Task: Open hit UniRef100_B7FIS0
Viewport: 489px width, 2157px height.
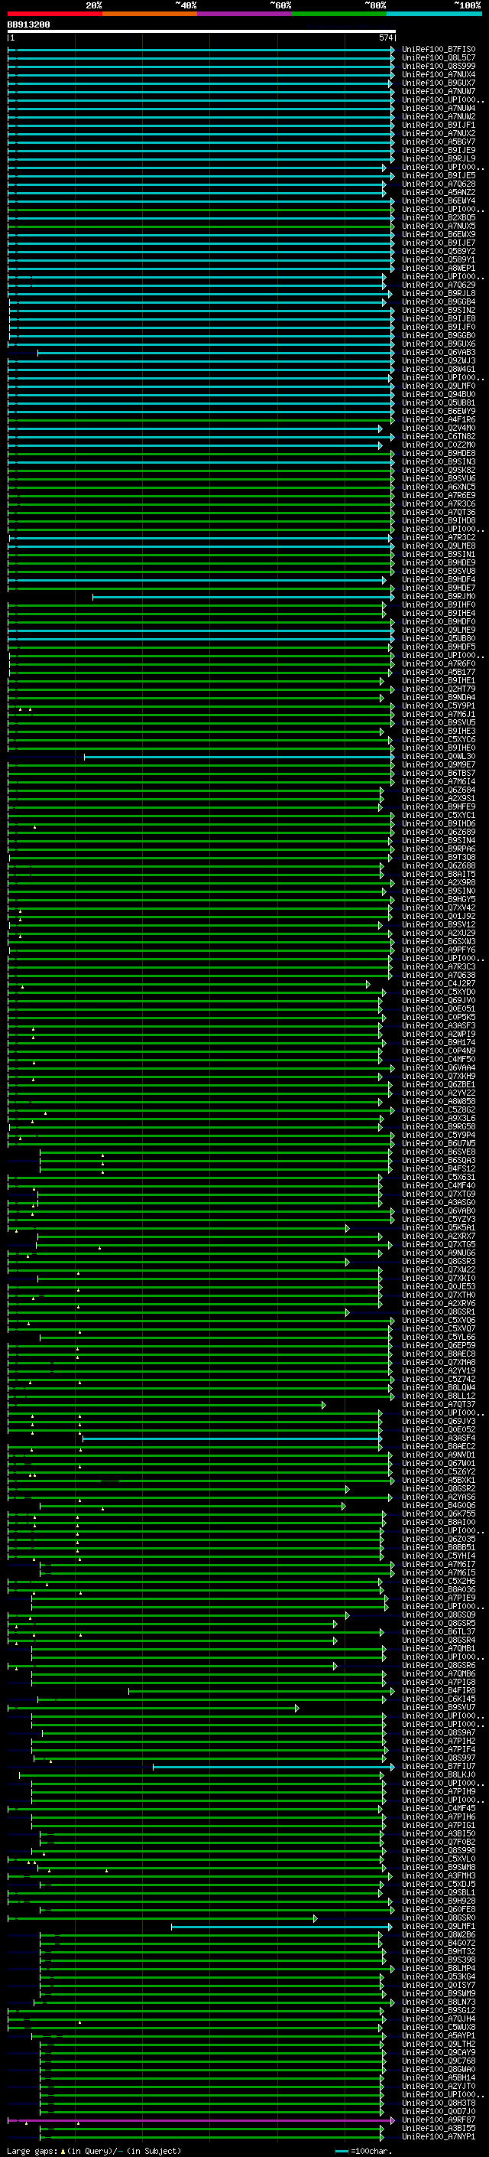Action: (438, 50)
